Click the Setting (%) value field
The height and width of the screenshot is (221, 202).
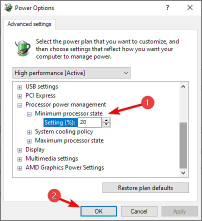point(89,122)
